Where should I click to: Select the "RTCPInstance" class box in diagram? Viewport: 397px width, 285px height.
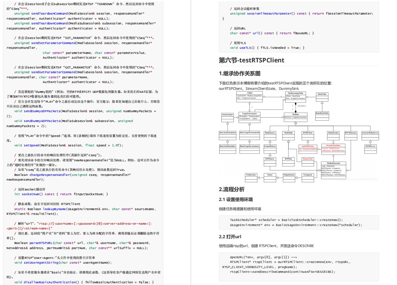click(x=351, y=136)
